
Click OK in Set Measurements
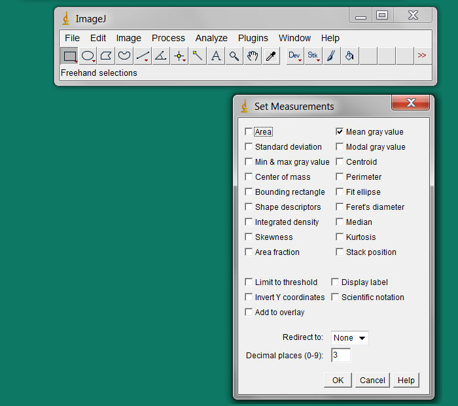click(x=338, y=380)
